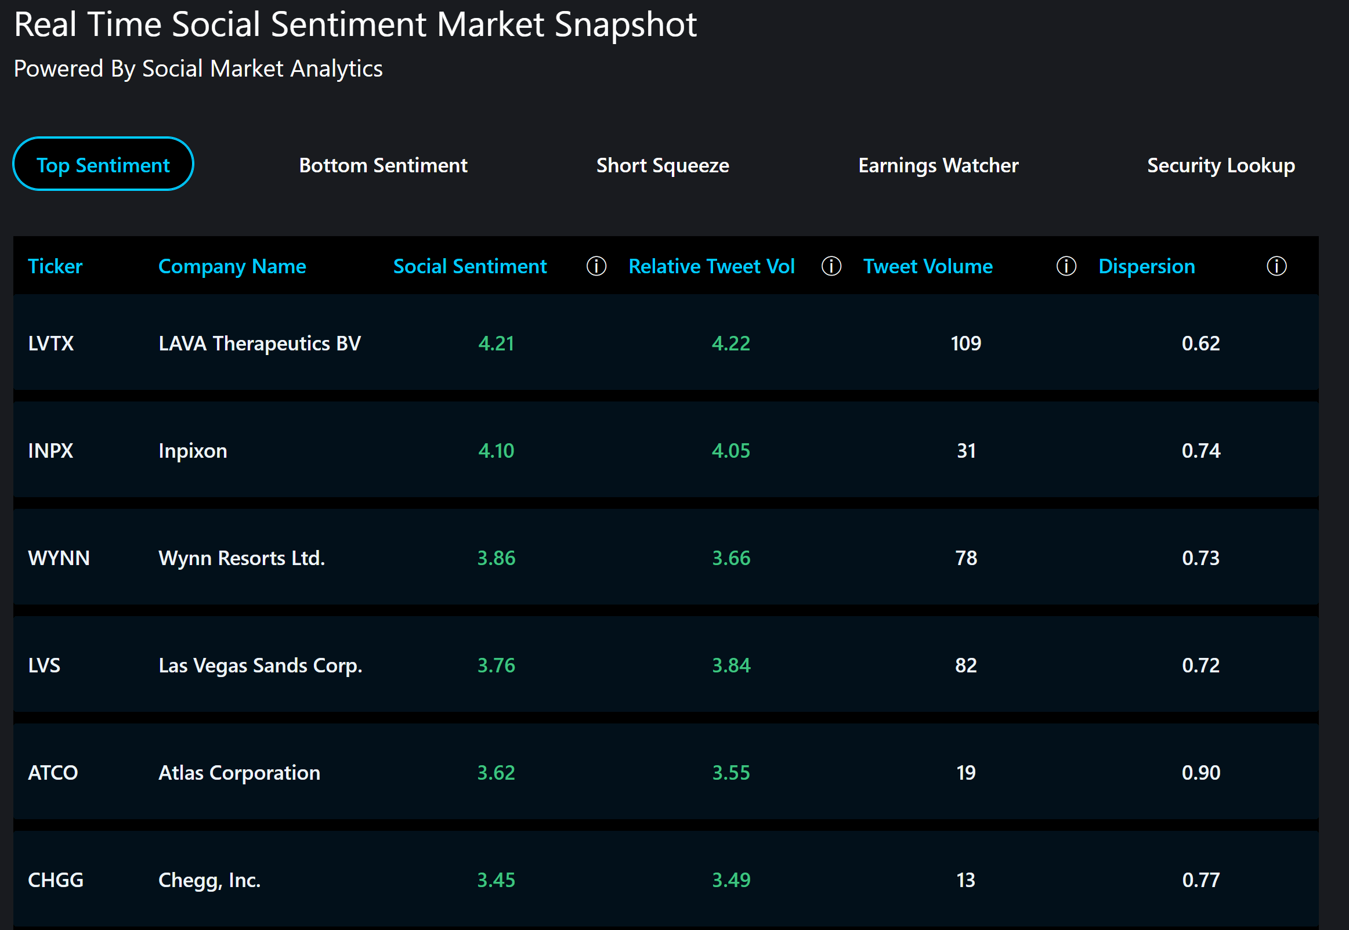Click CHGG relative tweet vol 3.49
The image size is (1349, 930).
click(731, 880)
